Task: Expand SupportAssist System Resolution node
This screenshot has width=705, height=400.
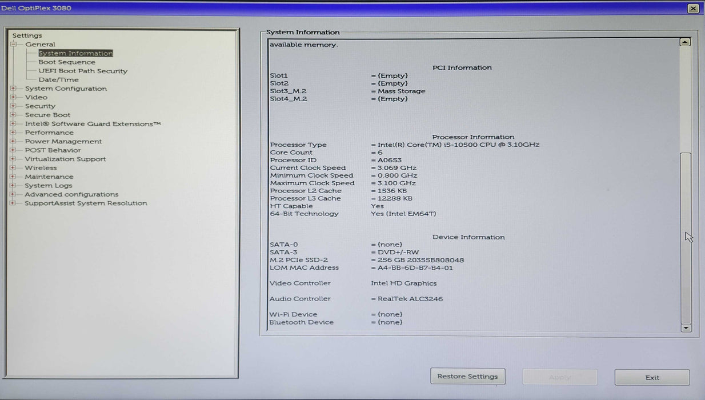Action: click(13, 203)
